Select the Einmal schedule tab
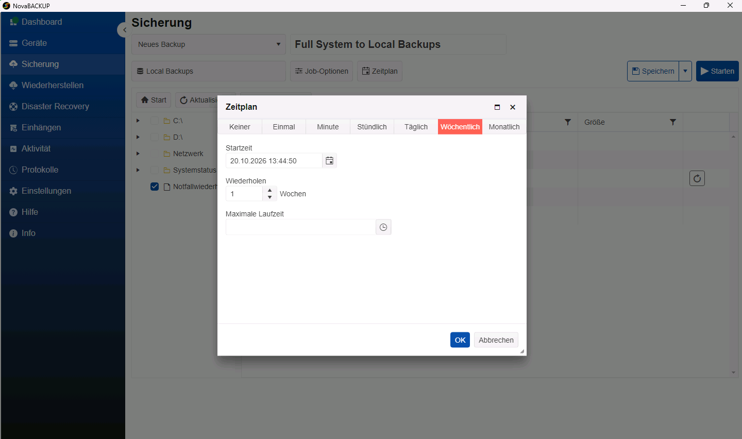The height and width of the screenshot is (439, 742). [x=284, y=127]
